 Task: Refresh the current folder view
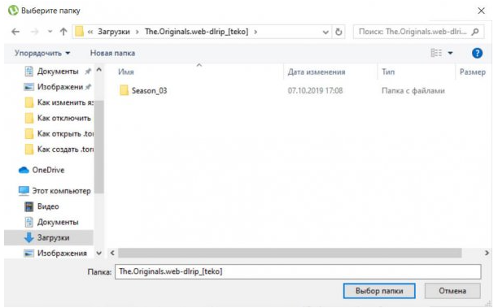pyautogui.click(x=339, y=32)
